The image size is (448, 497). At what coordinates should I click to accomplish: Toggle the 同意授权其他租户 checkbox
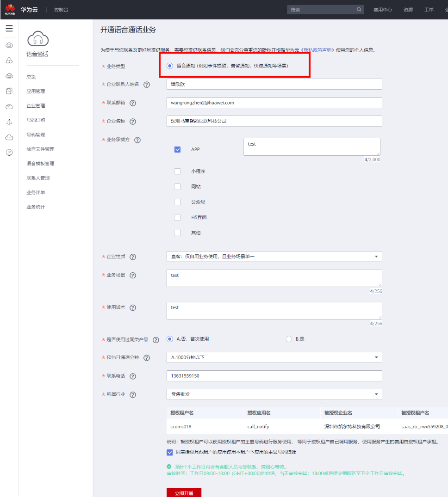pos(170,452)
